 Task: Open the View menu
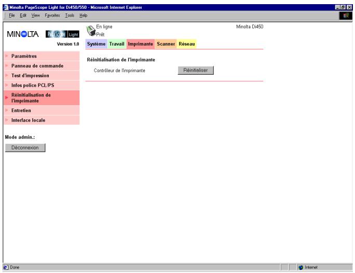(x=35, y=16)
